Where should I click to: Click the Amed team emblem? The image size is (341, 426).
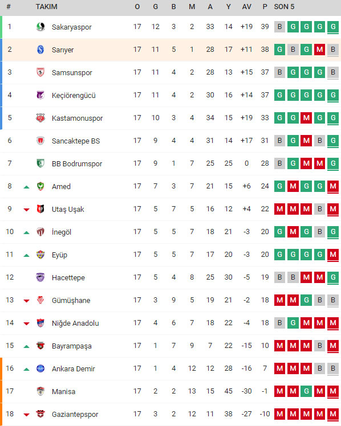[x=40, y=186]
